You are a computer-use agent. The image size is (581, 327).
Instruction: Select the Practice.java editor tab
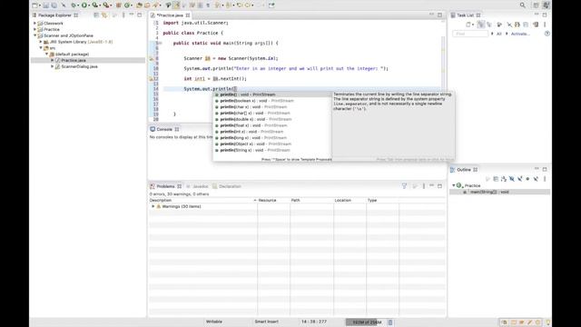170,15
